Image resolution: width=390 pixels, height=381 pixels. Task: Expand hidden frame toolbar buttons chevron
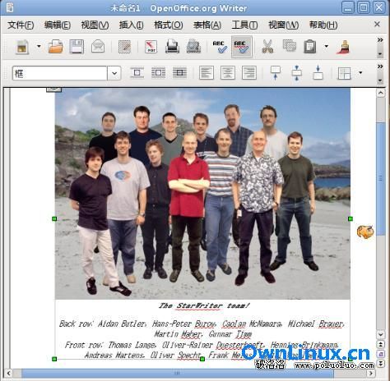pyautogui.click(x=380, y=67)
